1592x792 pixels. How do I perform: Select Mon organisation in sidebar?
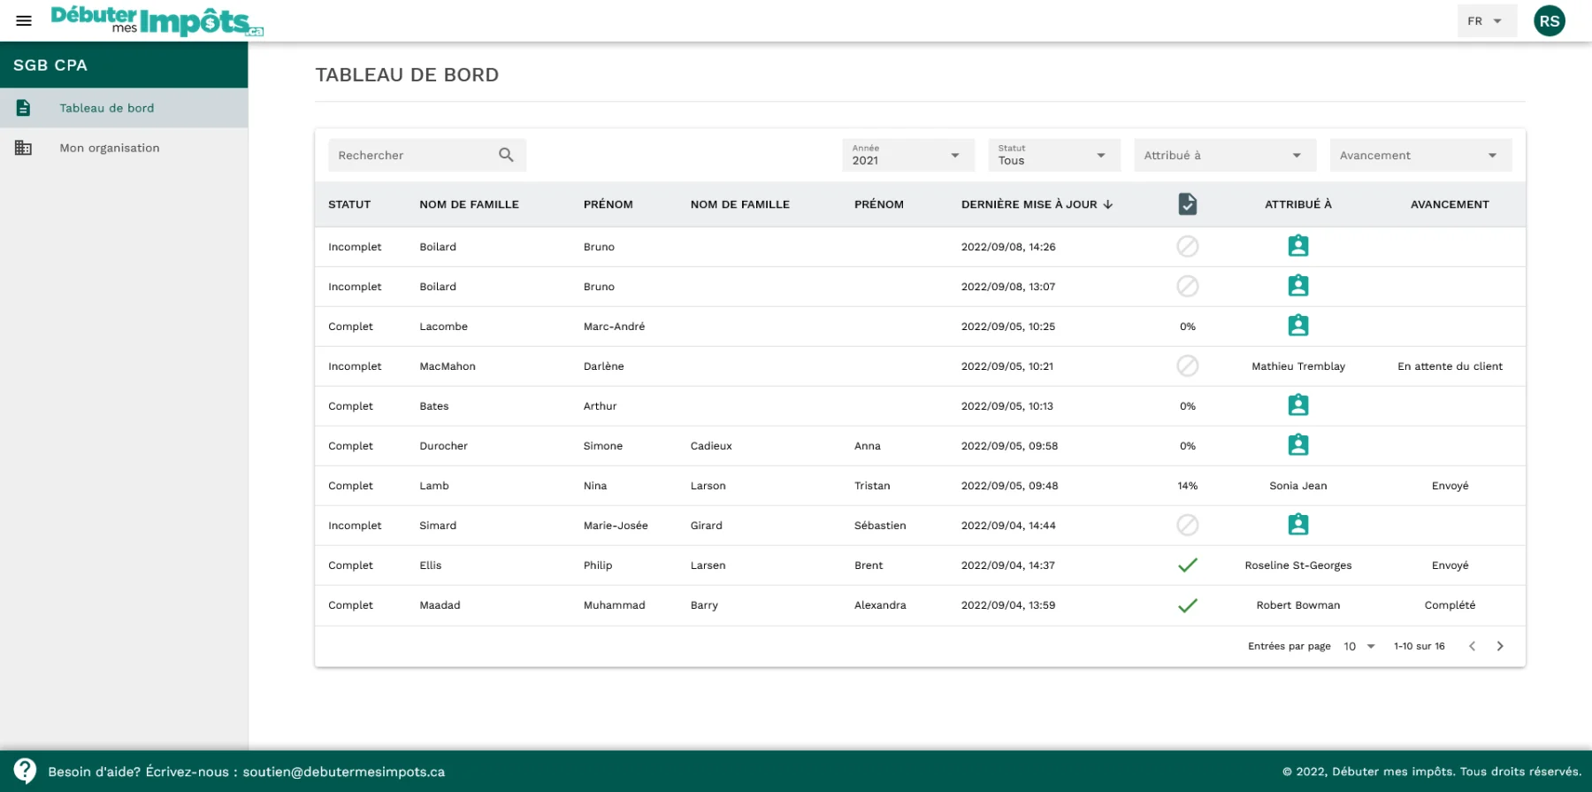[x=124, y=148]
